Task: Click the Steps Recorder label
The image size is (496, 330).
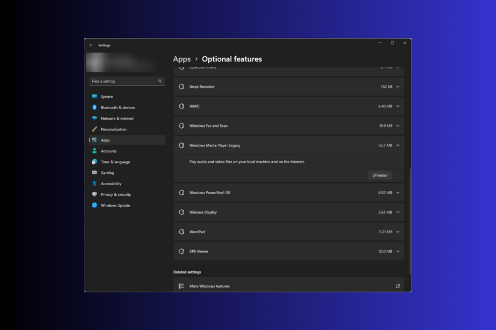Action: click(x=202, y=87)
